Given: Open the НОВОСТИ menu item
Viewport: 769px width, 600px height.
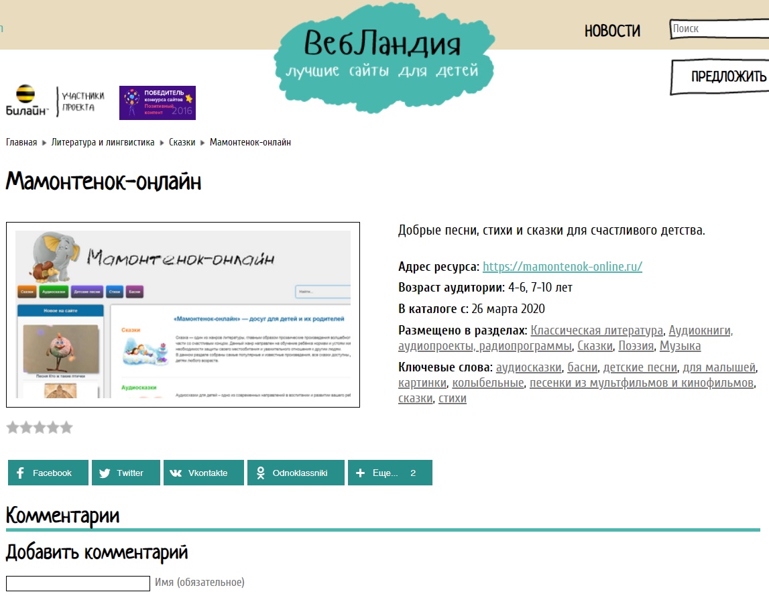Looking at the screenshot, I should (x=612, y=31).
